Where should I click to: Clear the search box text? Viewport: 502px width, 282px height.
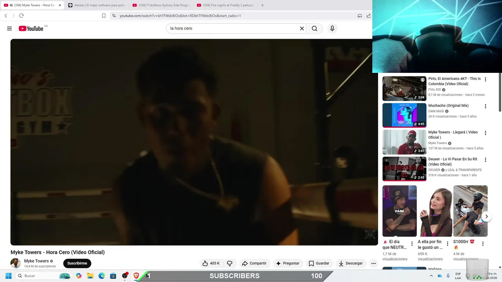tap(302, 29)
